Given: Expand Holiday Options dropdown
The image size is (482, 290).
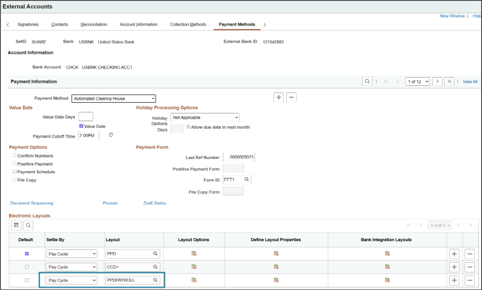Looking at the screenshot, I should tap(205, 117).
